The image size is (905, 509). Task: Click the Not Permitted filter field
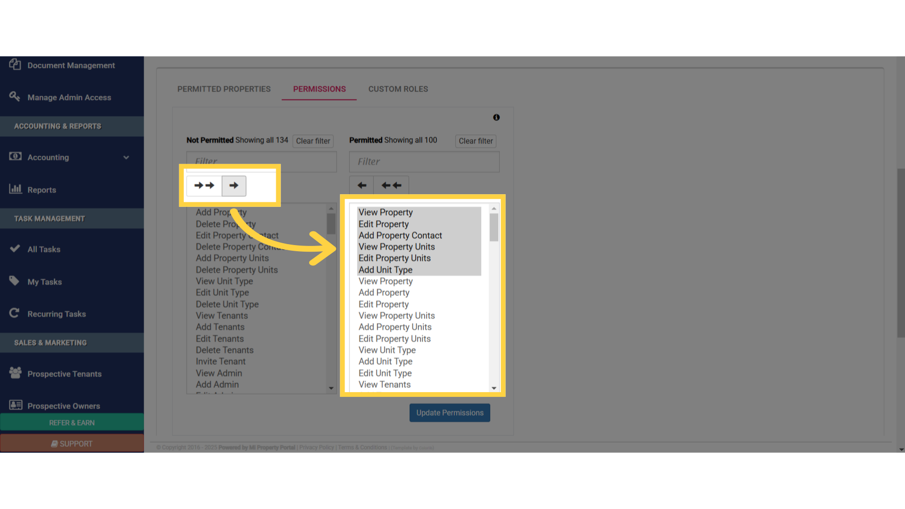261,162
